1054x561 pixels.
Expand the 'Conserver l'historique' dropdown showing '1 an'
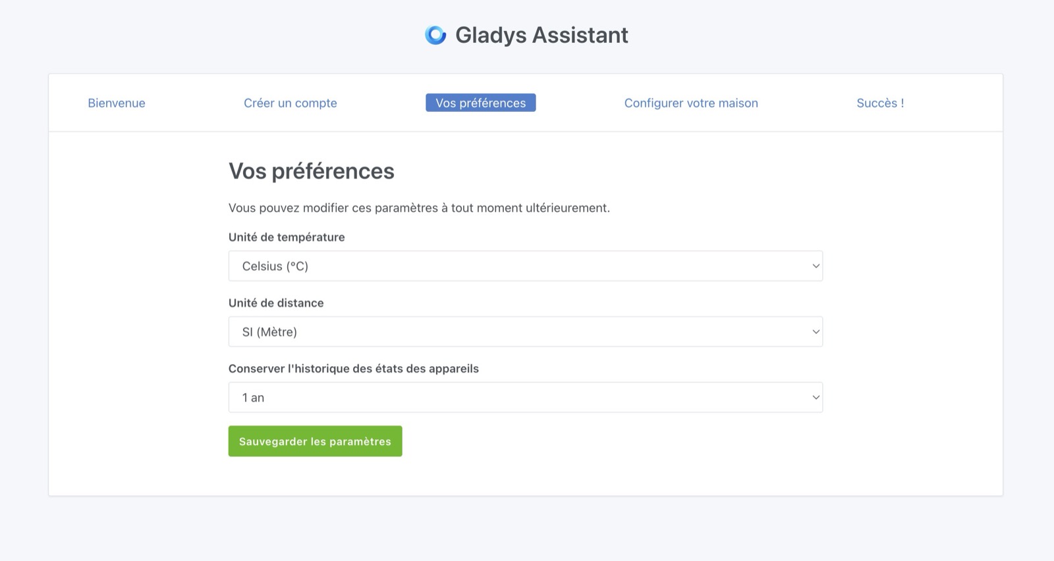(526, 397)
